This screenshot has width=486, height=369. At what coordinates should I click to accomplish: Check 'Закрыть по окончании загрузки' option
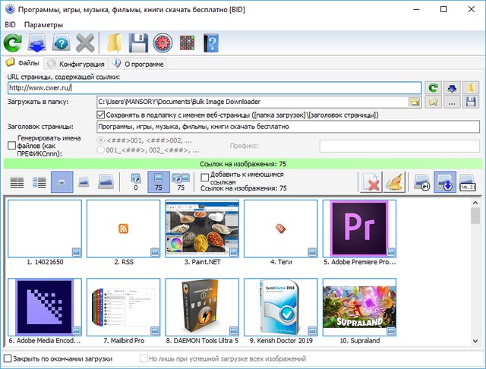8,358
